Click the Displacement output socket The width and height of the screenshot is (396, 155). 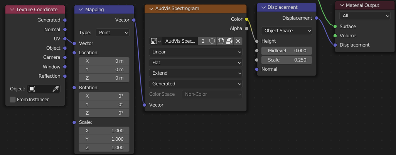[317, 18]
